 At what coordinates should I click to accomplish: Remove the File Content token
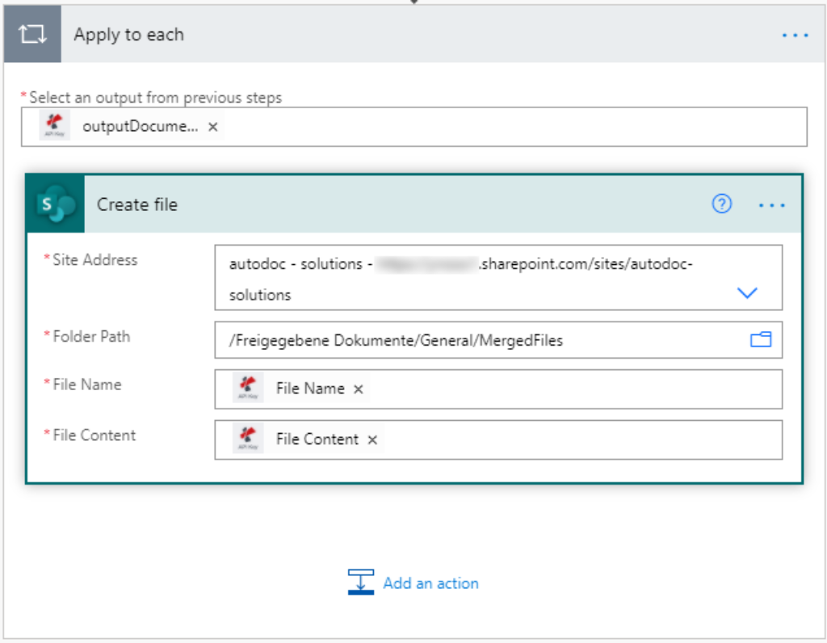[x=372, y=440]
